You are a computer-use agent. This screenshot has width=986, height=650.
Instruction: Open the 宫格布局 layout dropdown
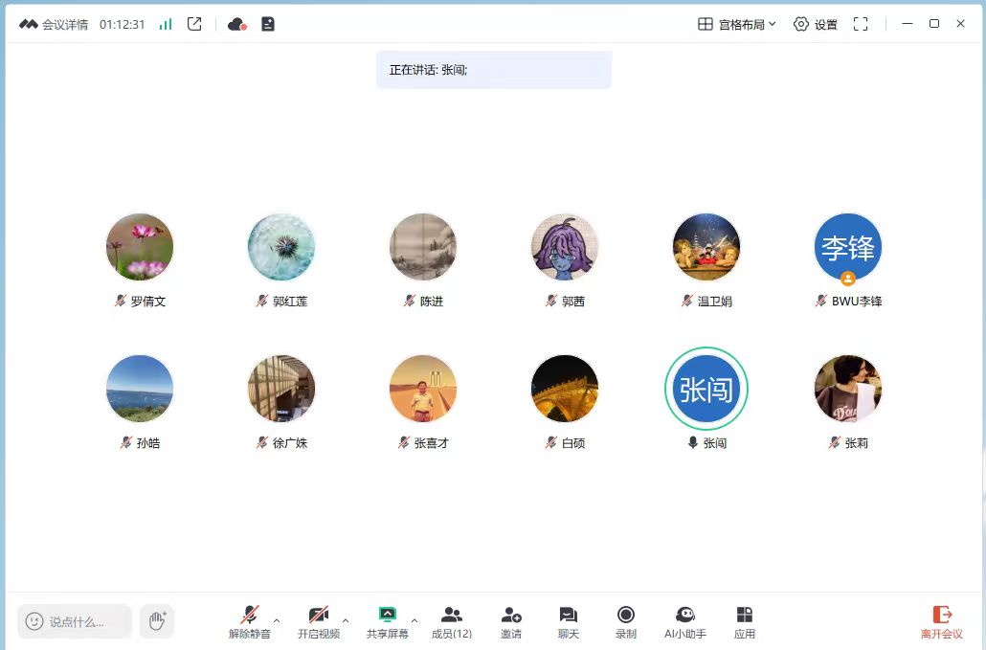coord(736,24)
